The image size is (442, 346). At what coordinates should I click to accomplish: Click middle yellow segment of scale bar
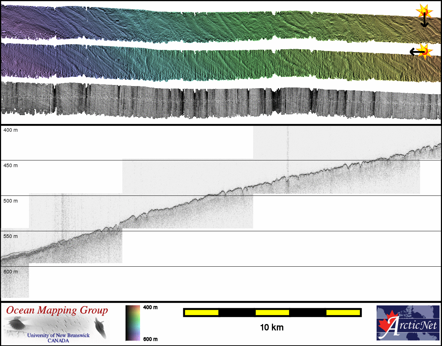pyautogui.click(x=272, y=312)
